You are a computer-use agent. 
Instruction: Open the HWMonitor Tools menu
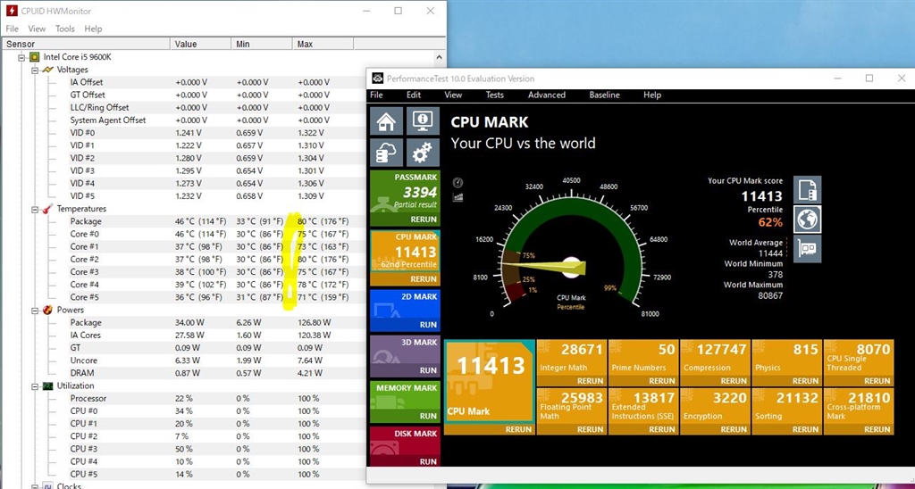[x=64, y=29]
